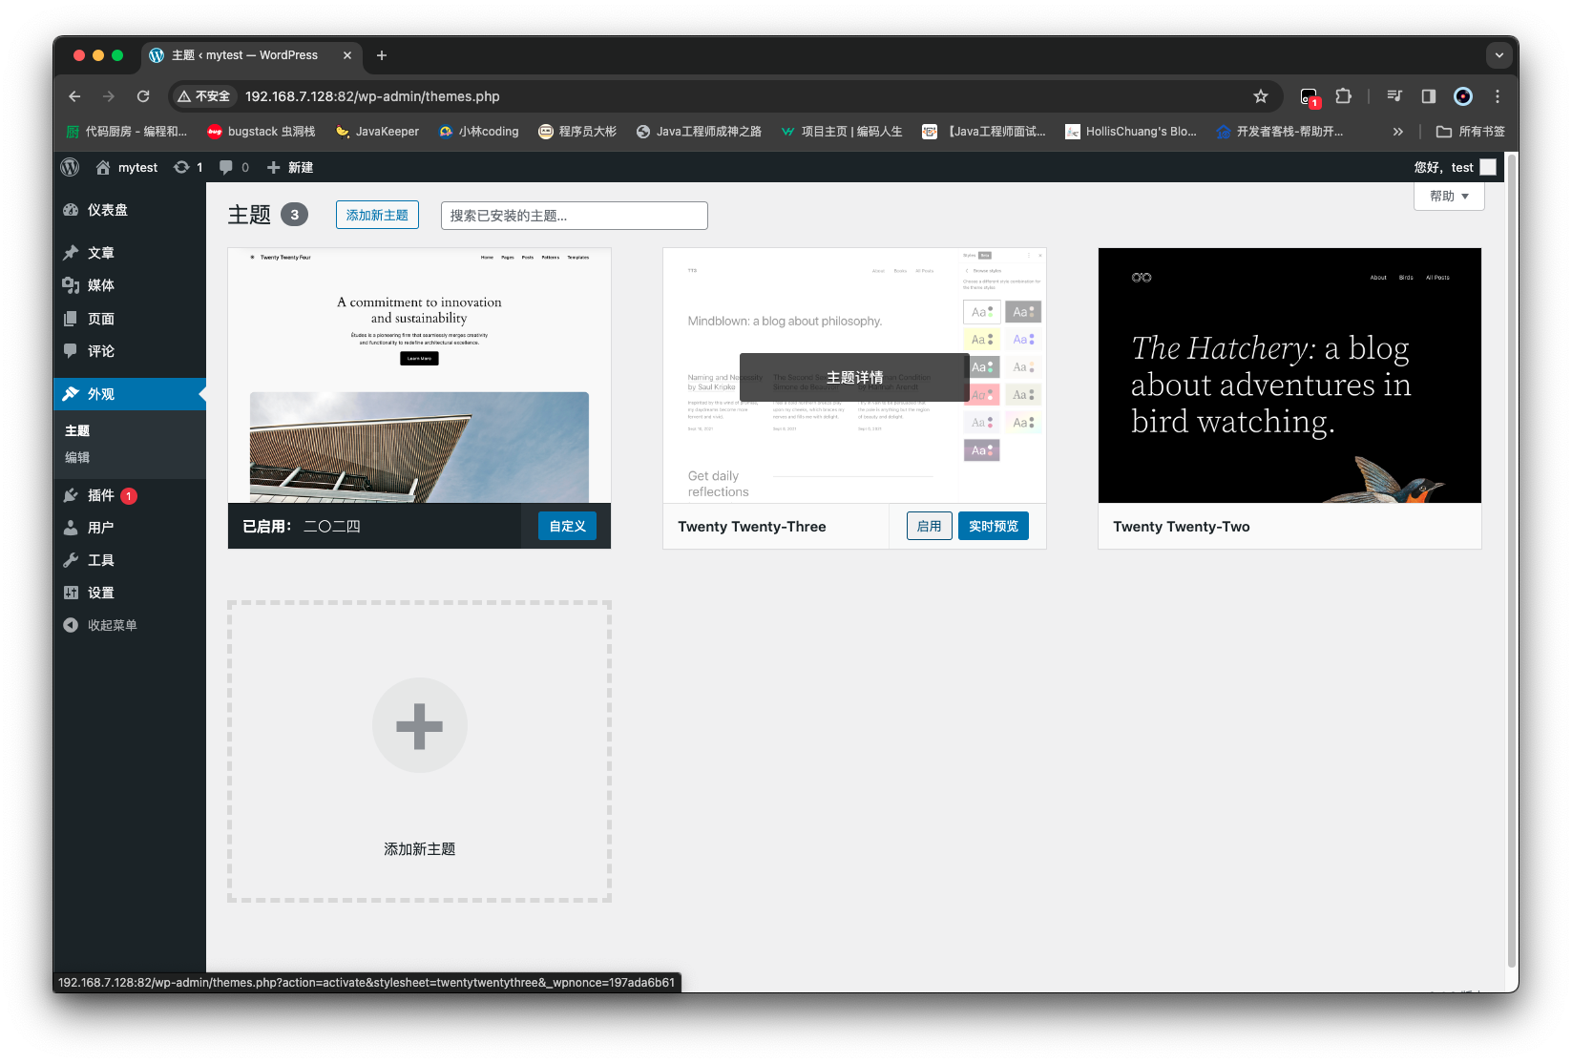This screenshot has width=1572, height=1063.
Task: Open the 小林coding bookmark
Action: (x=478, y=132)
